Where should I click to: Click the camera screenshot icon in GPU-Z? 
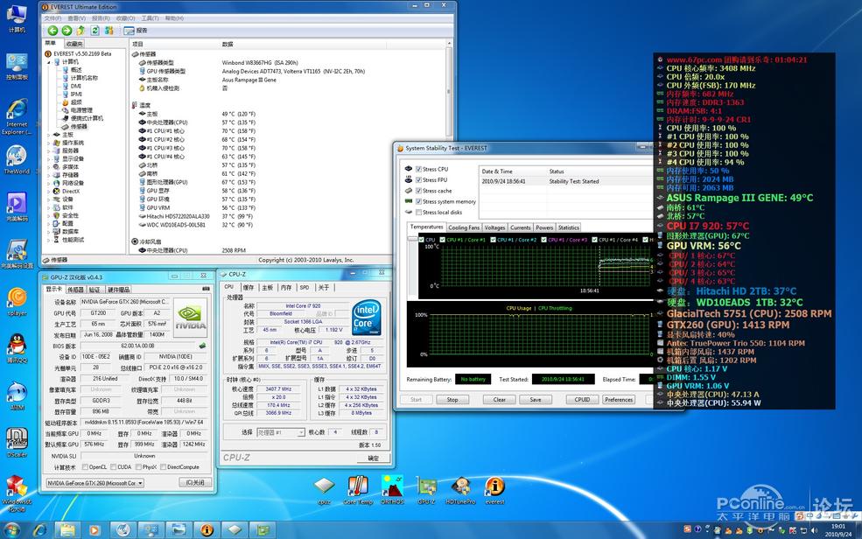pos(206,289)
